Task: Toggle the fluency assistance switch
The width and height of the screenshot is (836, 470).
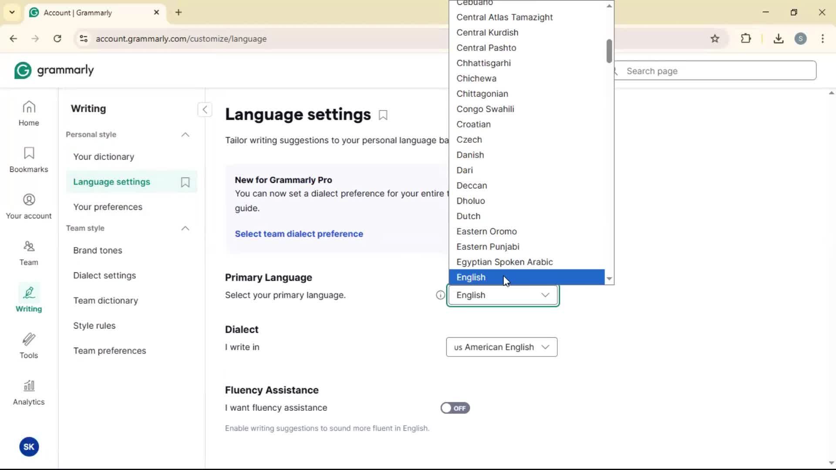Action: pos(455,408)
